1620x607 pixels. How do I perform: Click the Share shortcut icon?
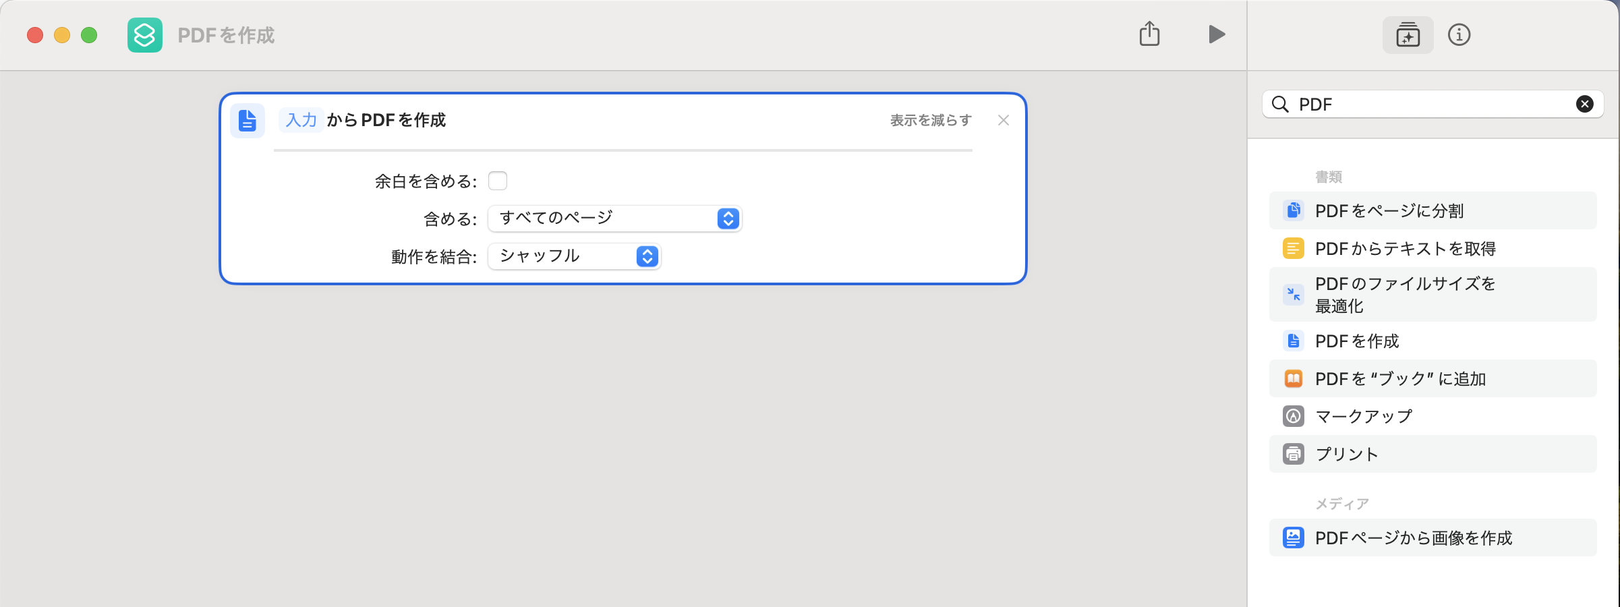point(1149,34)
